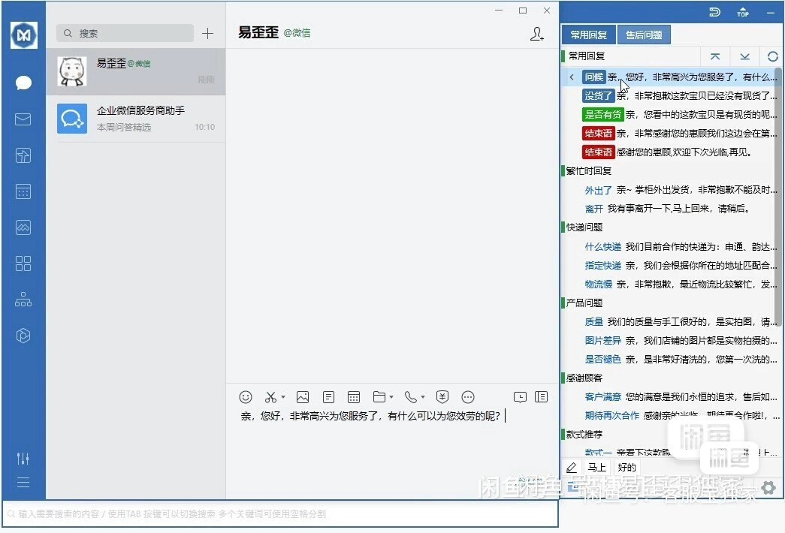Open the emoji picker in chat toolbar
Screen dimensions: 785x533
[x=246, y=397]
